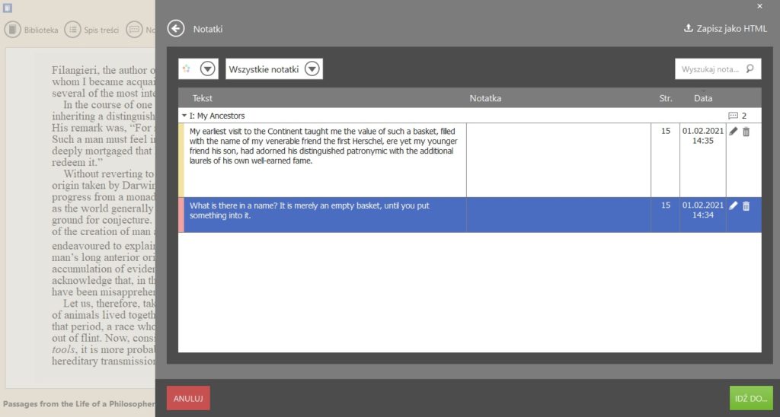
Task: Delete the first note with trash icon
Action: [x=746, y=132]
